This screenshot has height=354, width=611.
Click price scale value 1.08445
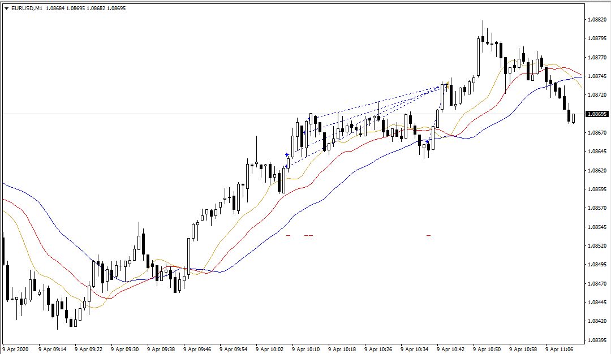pyautogui.click(x=597, y=302)
